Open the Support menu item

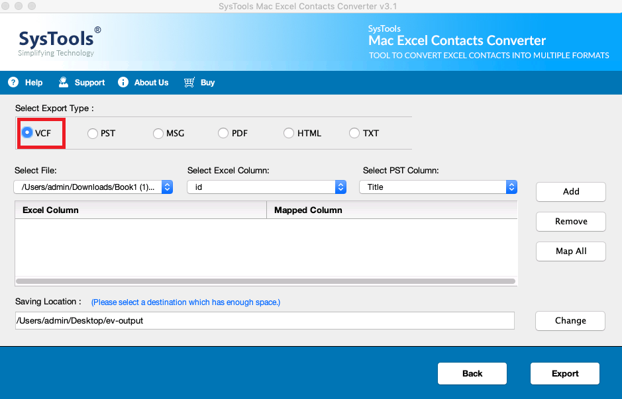click(x=89, y=83)
